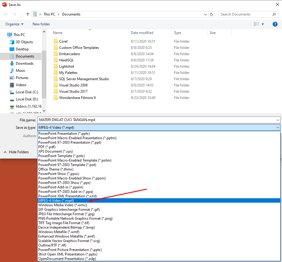Sort by Date modified column header
Image resolution: width=282 pixels, height=262 pixels.
coord(142,33)
